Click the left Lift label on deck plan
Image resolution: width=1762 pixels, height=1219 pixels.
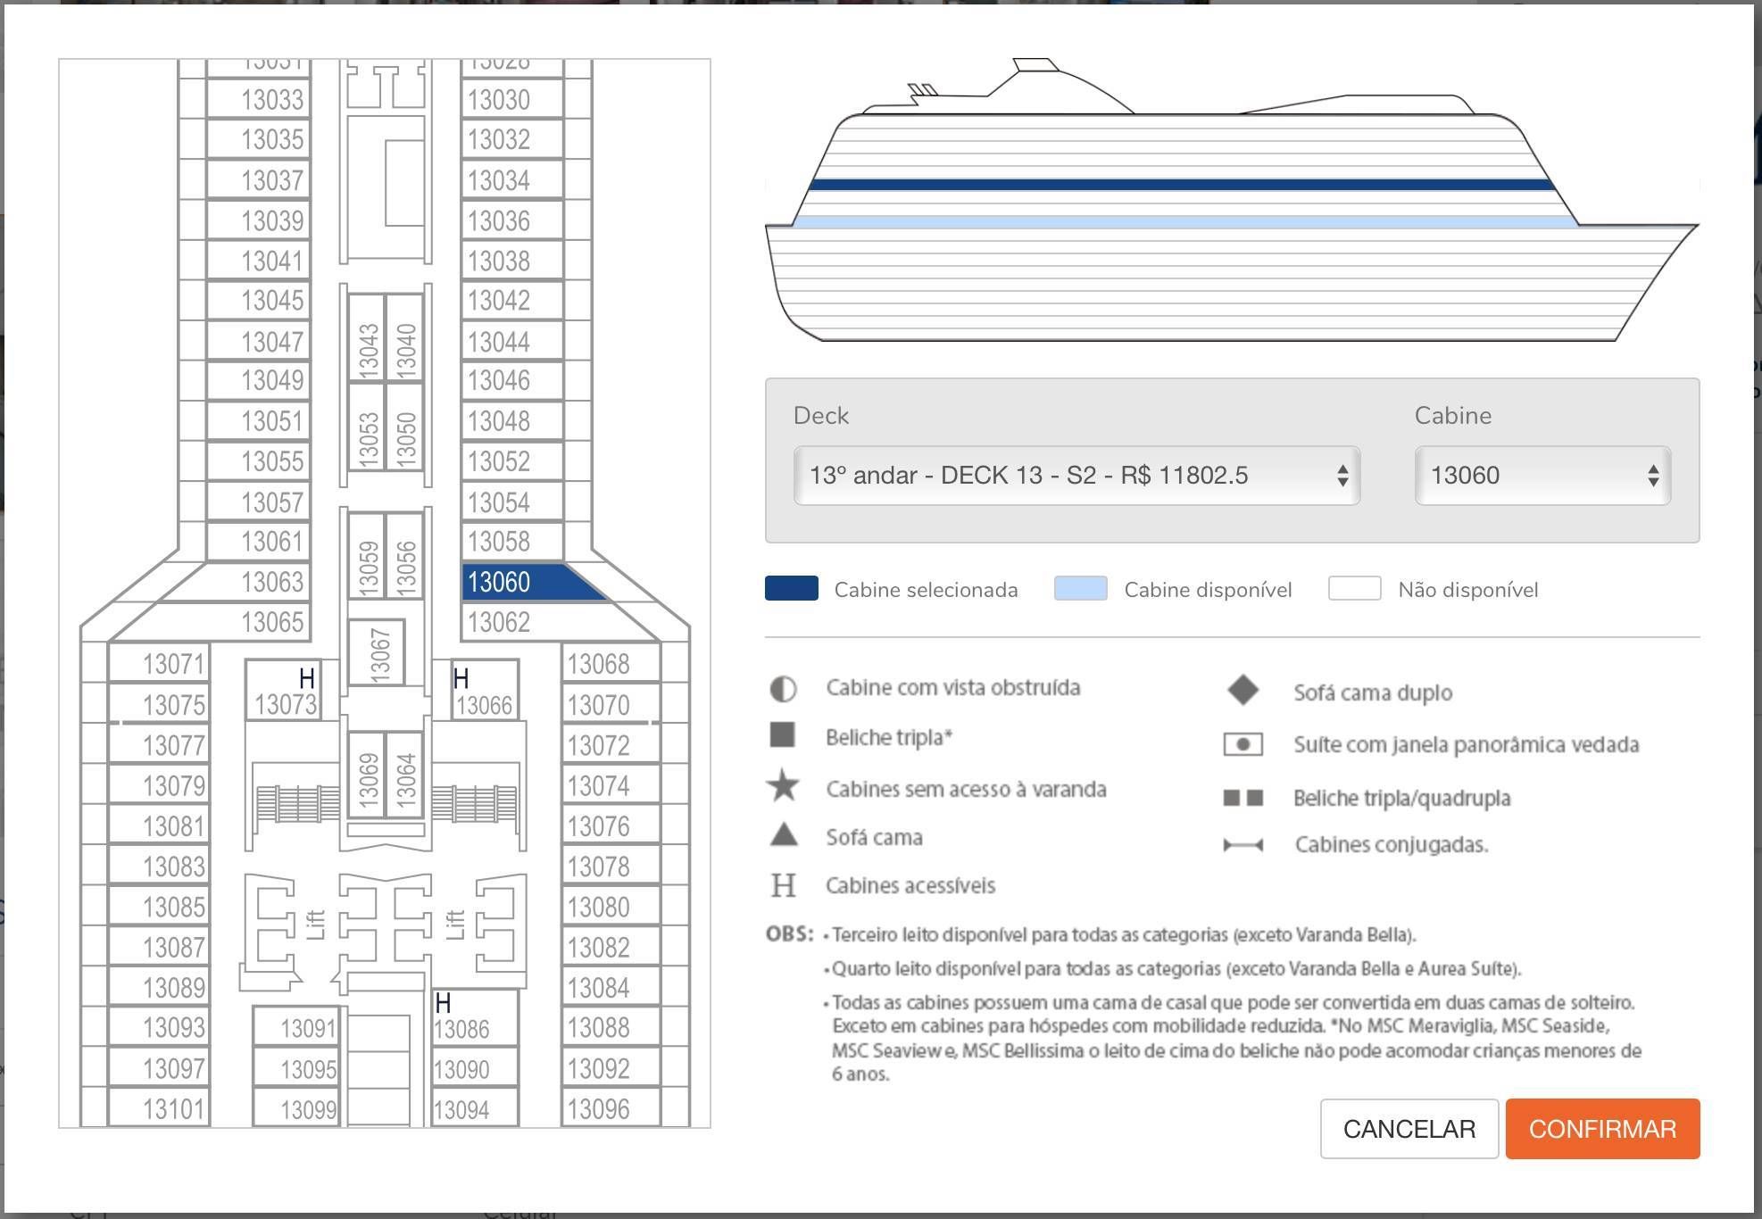tap(314, 925)
